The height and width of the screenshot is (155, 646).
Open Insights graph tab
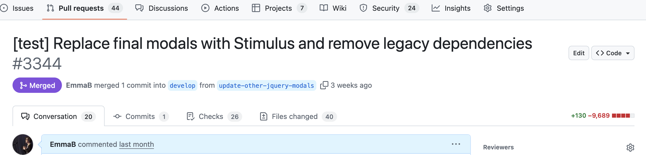pyautogui.click(x=451, y=8)
